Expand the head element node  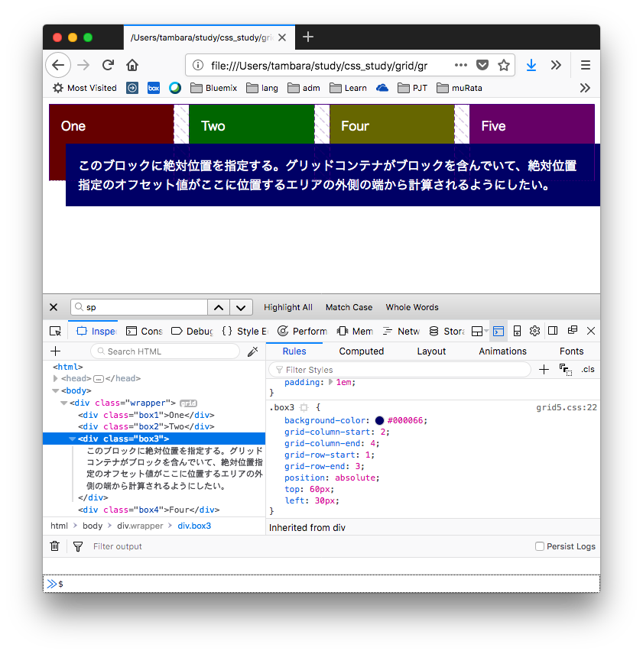click(x=56, y=378)
